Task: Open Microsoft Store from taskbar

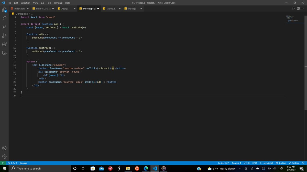Action: click(93, 168)
